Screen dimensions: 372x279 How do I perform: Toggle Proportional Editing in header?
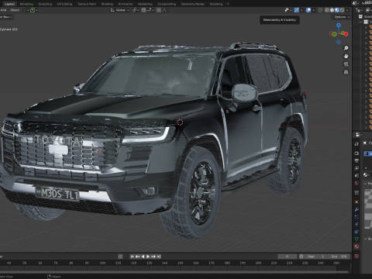click(x=159, y=10)
